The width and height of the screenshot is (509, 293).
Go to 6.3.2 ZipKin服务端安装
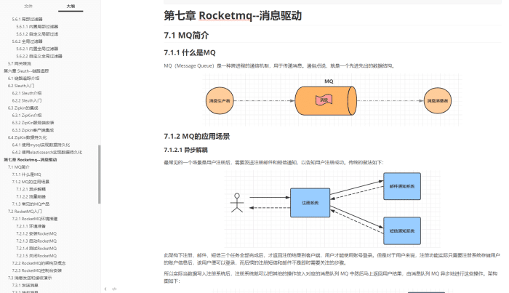[33, 123]
